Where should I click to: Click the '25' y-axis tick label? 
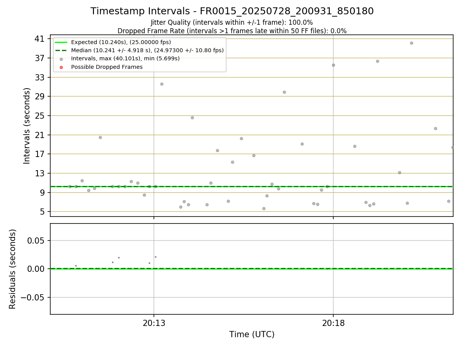[40, 116]
